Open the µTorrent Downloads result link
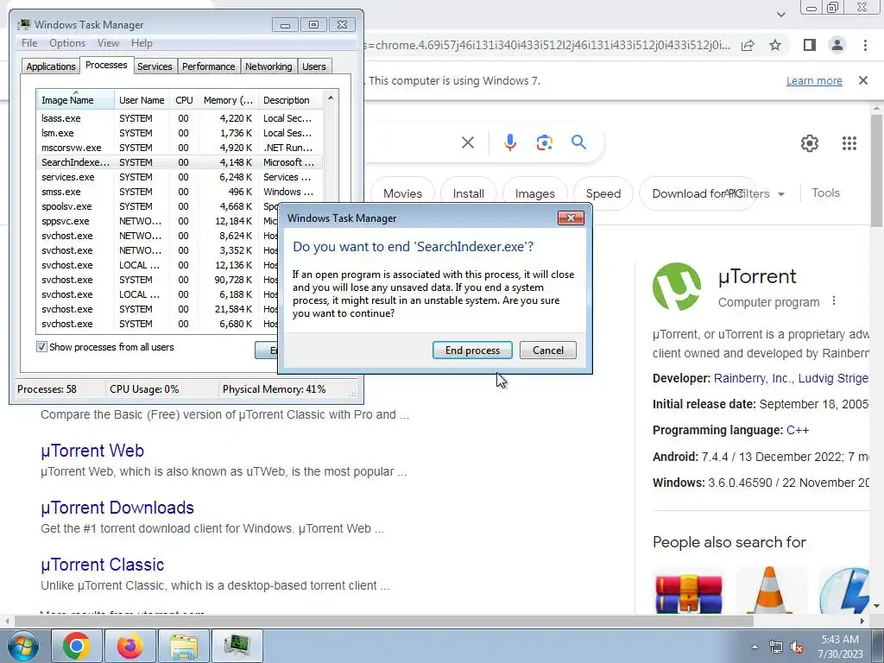The height and width of the screenshot is (663, 884). coord(117,508)
